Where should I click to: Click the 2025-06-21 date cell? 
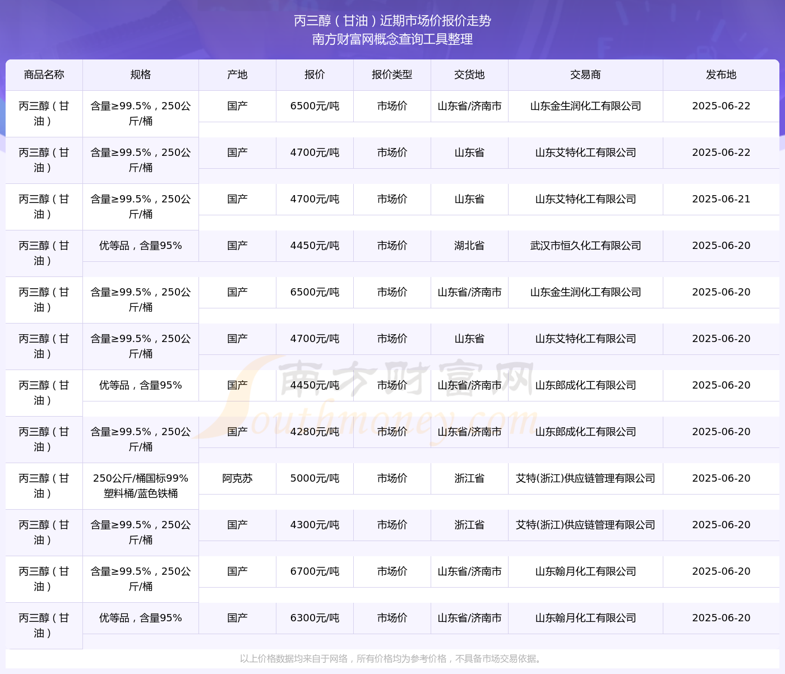tap(721, 199)
